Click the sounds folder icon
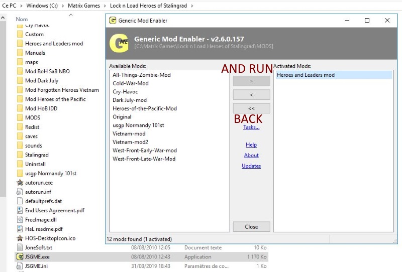 [20, 146]
